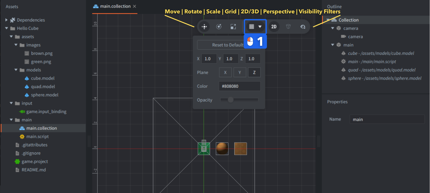
Task: Switch to the main.collection tab
Action: [x=115, y=7]
